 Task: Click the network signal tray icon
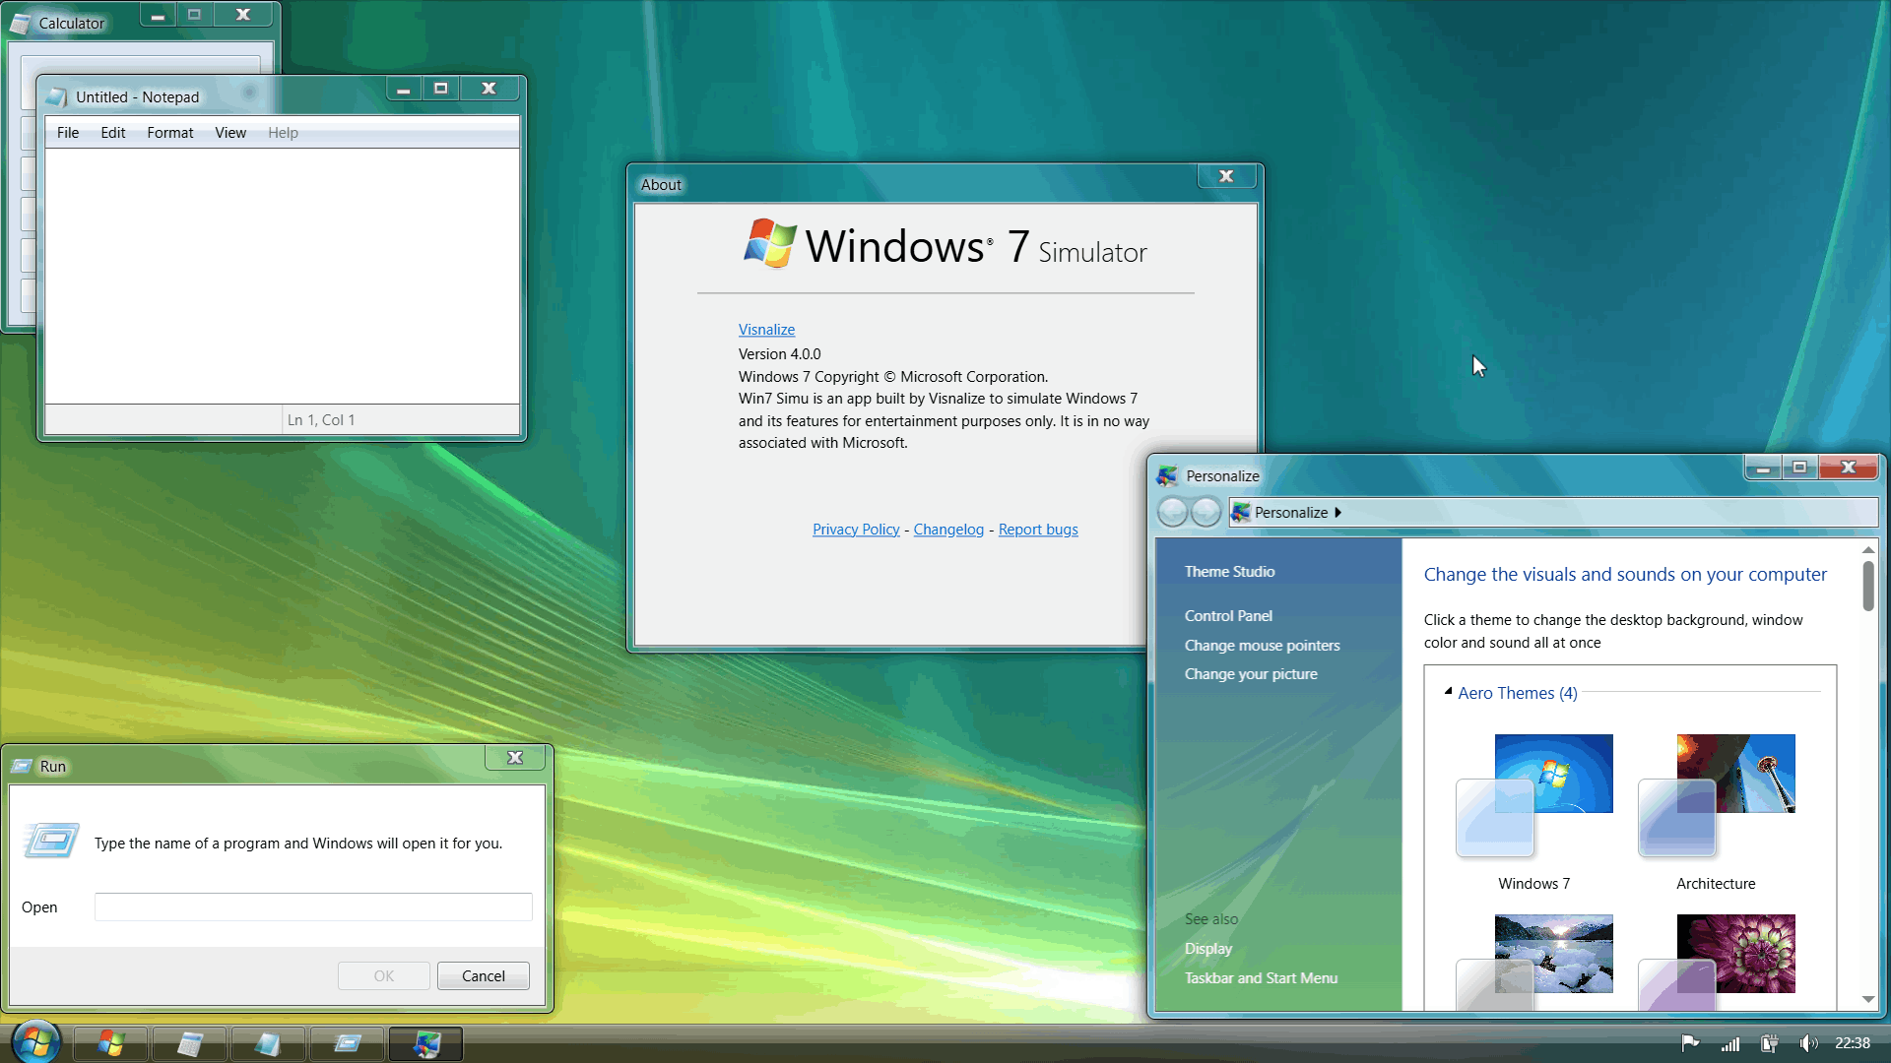point(1730,1043)
